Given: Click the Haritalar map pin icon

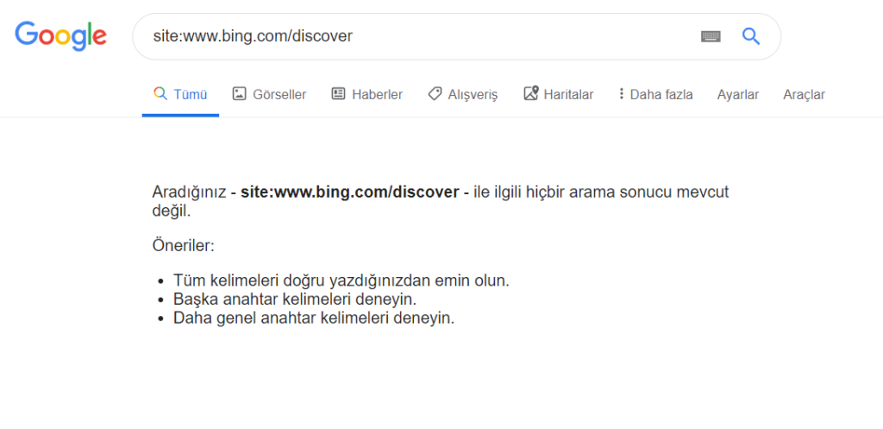Looking at the screenshot, I should (x=531, y=93).
